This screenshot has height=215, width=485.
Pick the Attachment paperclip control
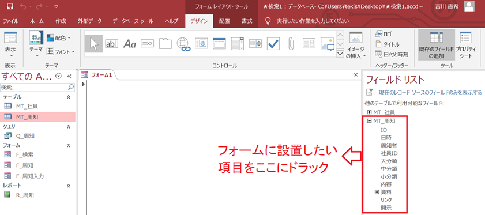tap(291, 44)
